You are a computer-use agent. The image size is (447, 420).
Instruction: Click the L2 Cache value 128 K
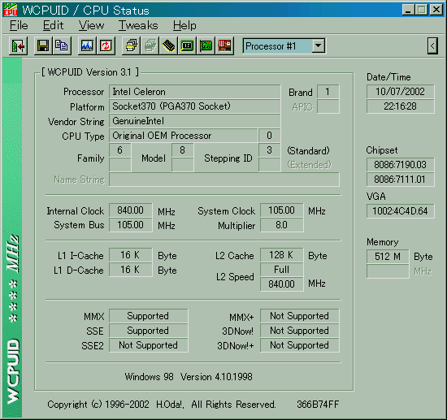[281, 255]
